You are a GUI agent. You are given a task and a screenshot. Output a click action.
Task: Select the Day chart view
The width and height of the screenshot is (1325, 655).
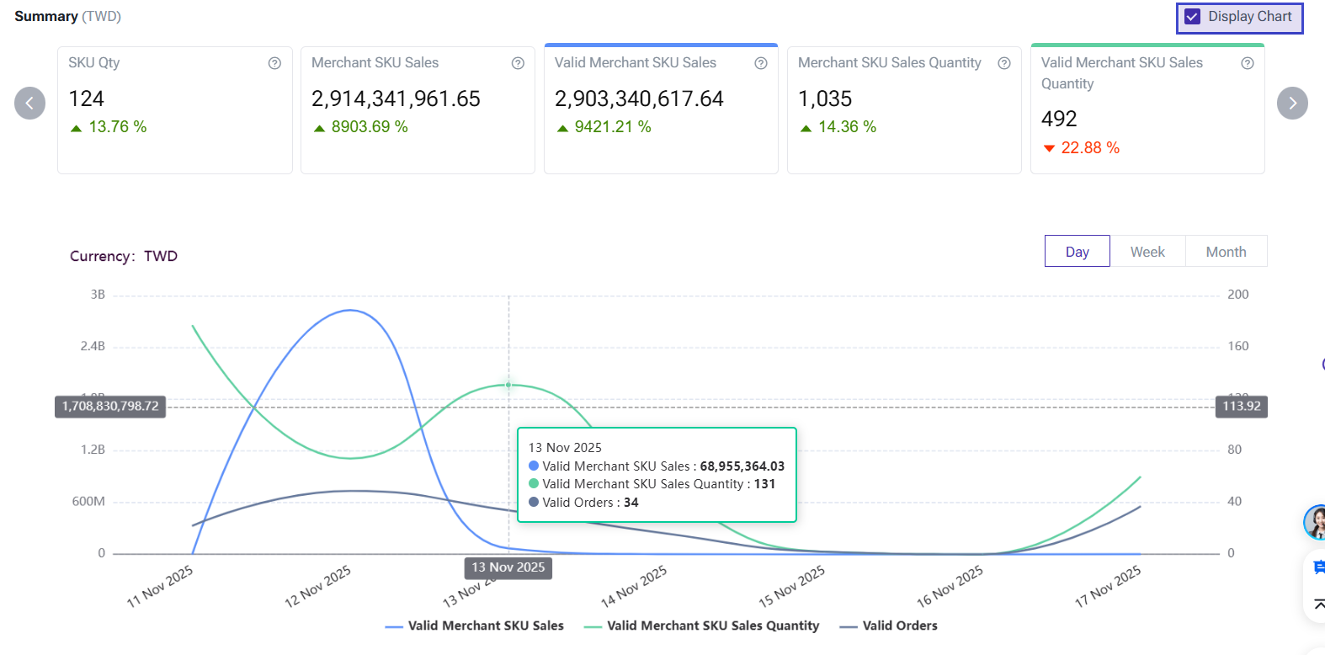coord(1077,252)
